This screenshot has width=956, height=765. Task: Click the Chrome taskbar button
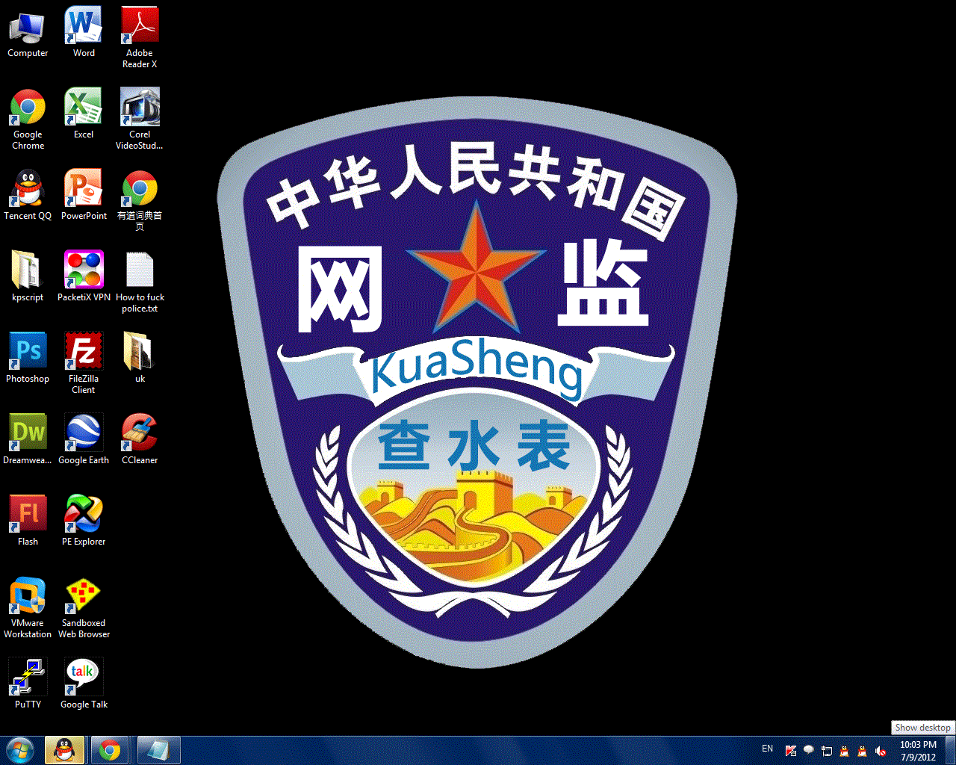pyautogui.click(x=111, y=750)
